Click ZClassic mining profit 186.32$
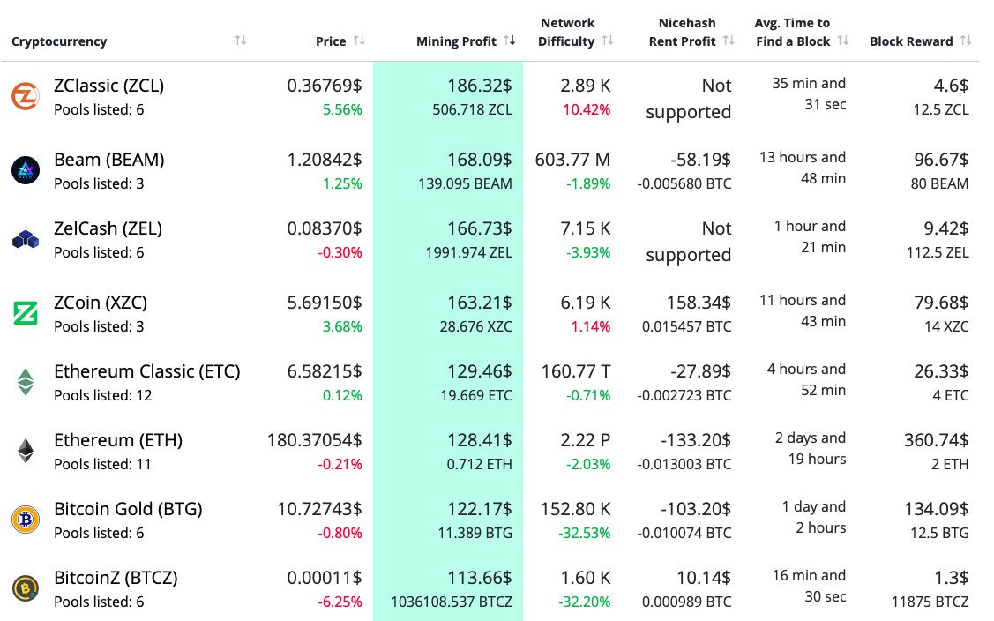994x621 pixels. point(479,86)
